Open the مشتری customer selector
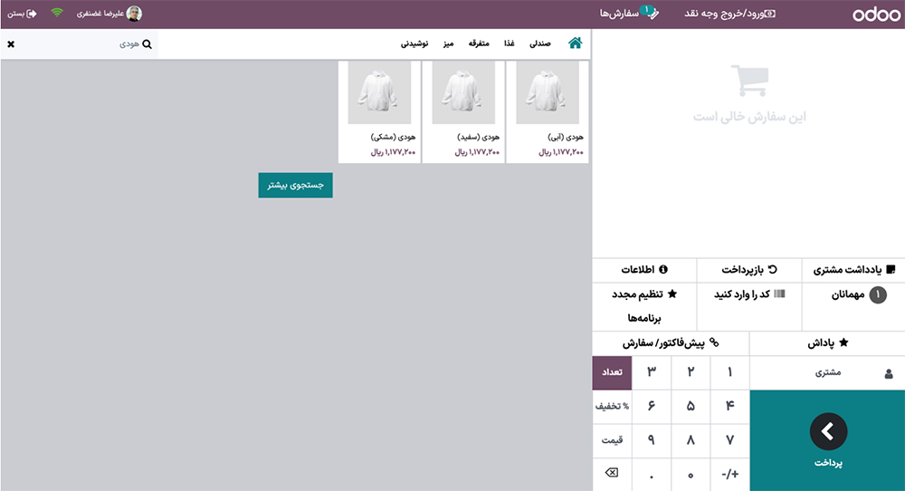The width and height of the screenshot is (905, 491). pyautogui.click(x=827, y=372)
